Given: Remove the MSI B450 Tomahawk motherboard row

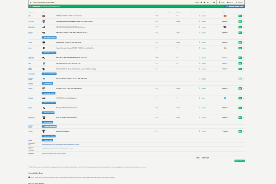Looking at the screenshot, I should coord(244,27).
